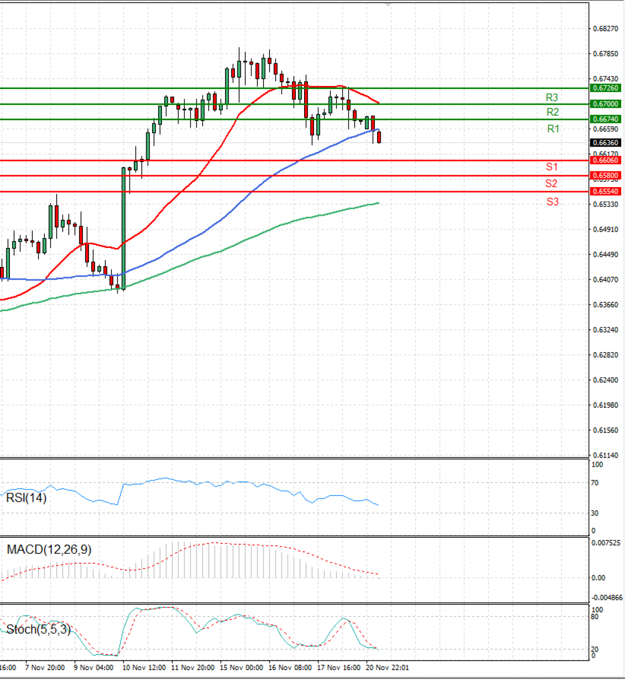Select the current price 0.66360 tag
Image resolution: width=625 pixels, height=680 pixels.
605,142
